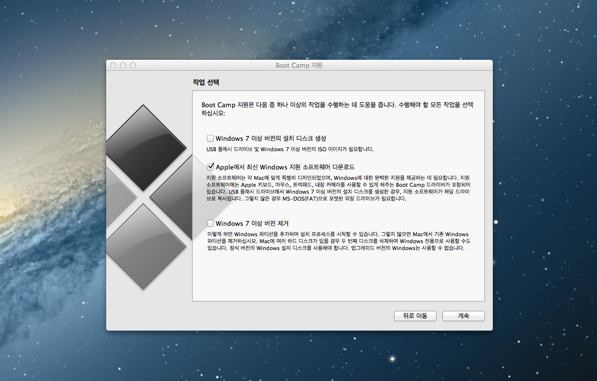
Task: Click the 계속 button
Action: [464, 316]
